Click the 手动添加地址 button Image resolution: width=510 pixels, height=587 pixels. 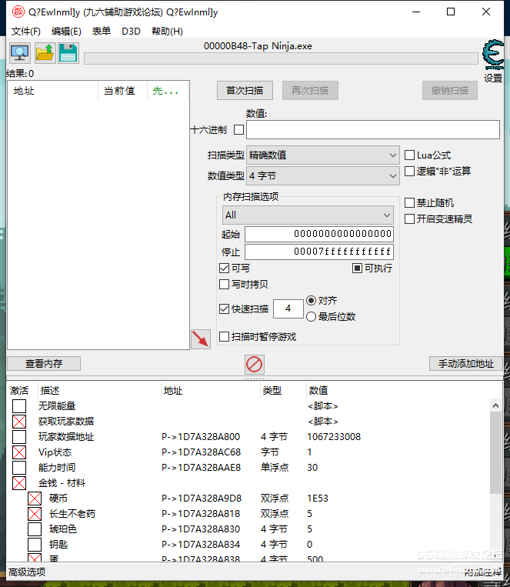tap(465, 364)
